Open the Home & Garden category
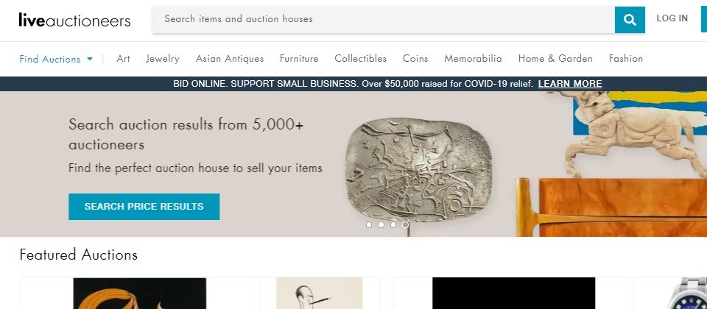Screen dimensions: 707x309 (555, 59)
